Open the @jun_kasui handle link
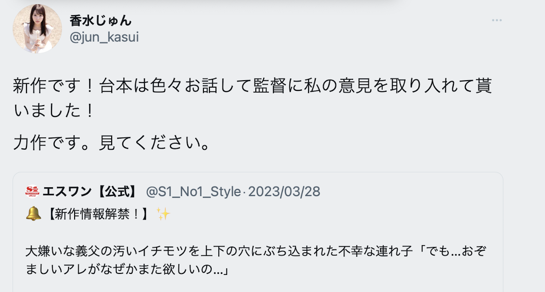Image resolution: width=545 pixels, height=292 pixels. 104,37
